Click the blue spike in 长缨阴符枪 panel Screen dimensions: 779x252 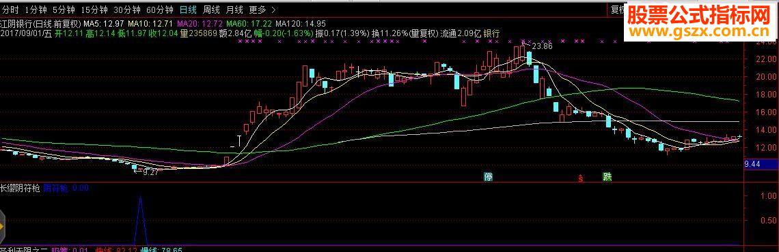140,220
